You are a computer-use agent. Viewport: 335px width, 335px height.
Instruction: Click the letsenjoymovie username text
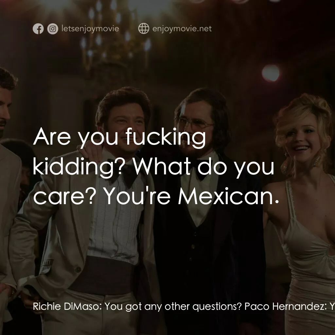point(90,29)
